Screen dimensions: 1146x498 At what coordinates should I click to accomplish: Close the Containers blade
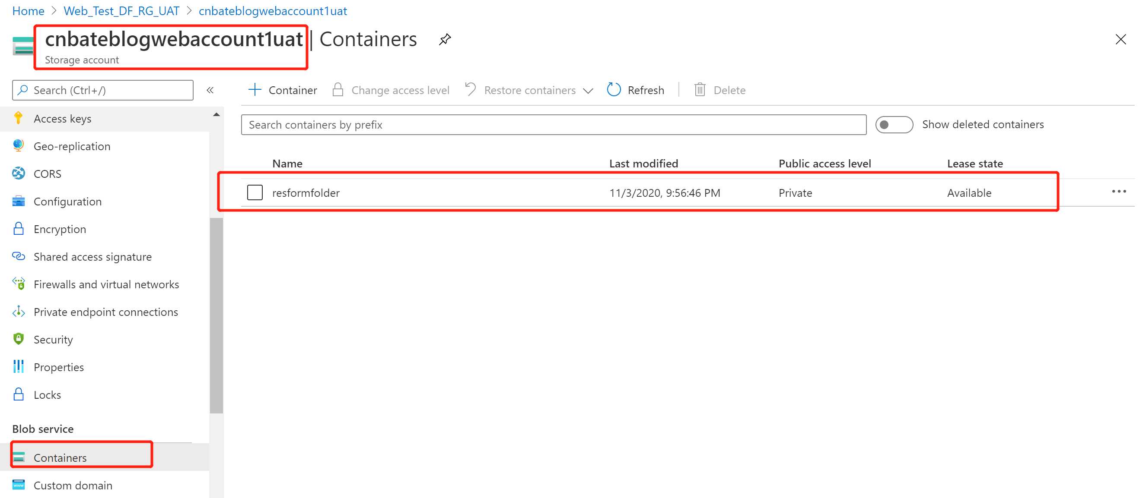click(x=1120, y=40)
